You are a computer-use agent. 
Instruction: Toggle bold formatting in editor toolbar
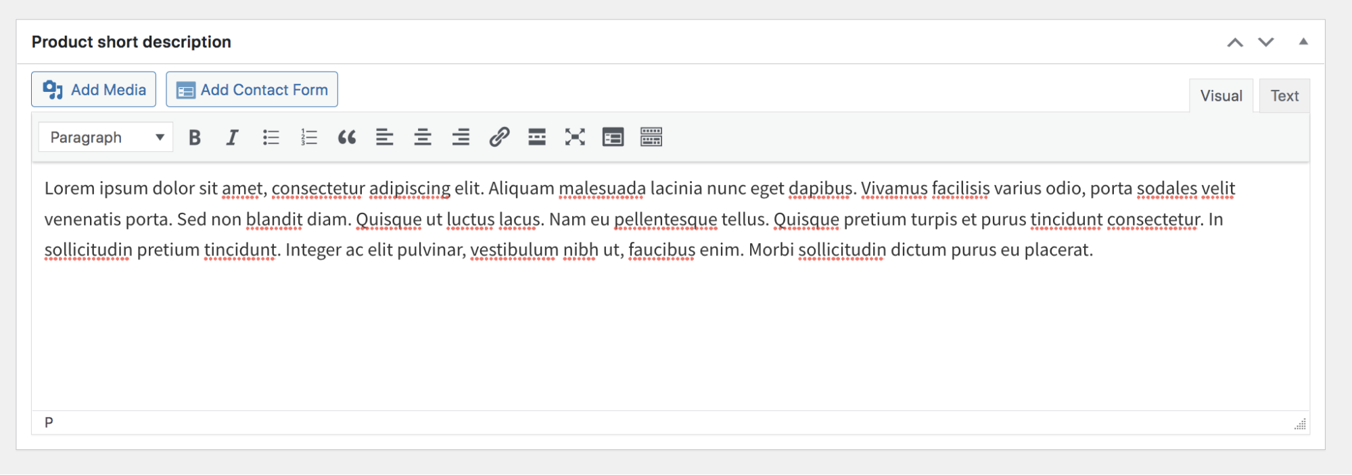point(195,138)
